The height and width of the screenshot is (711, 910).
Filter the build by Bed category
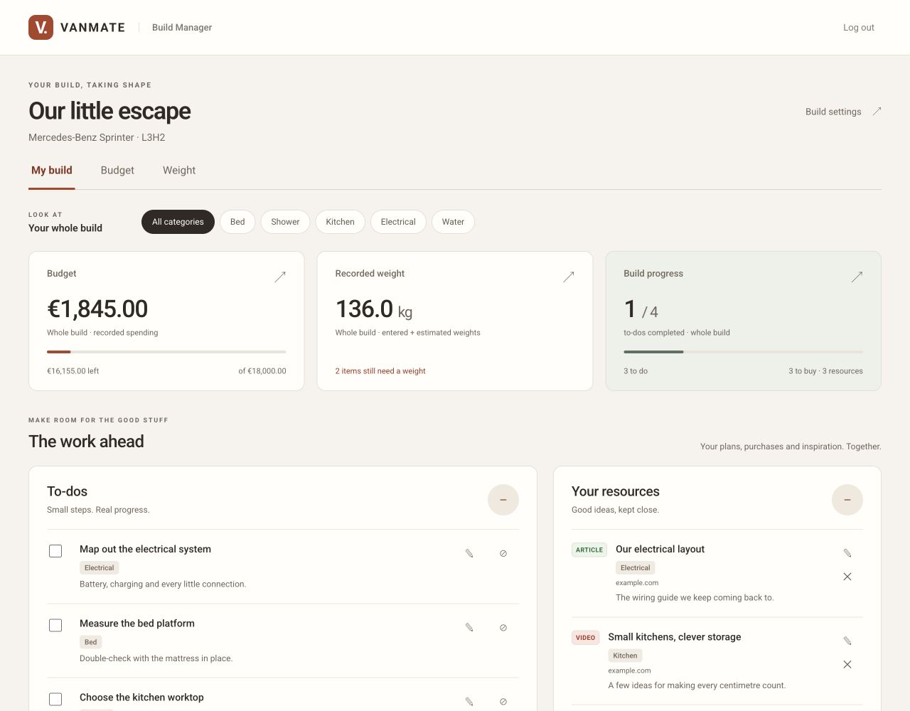pyautogui.click(x=237, y=222)
